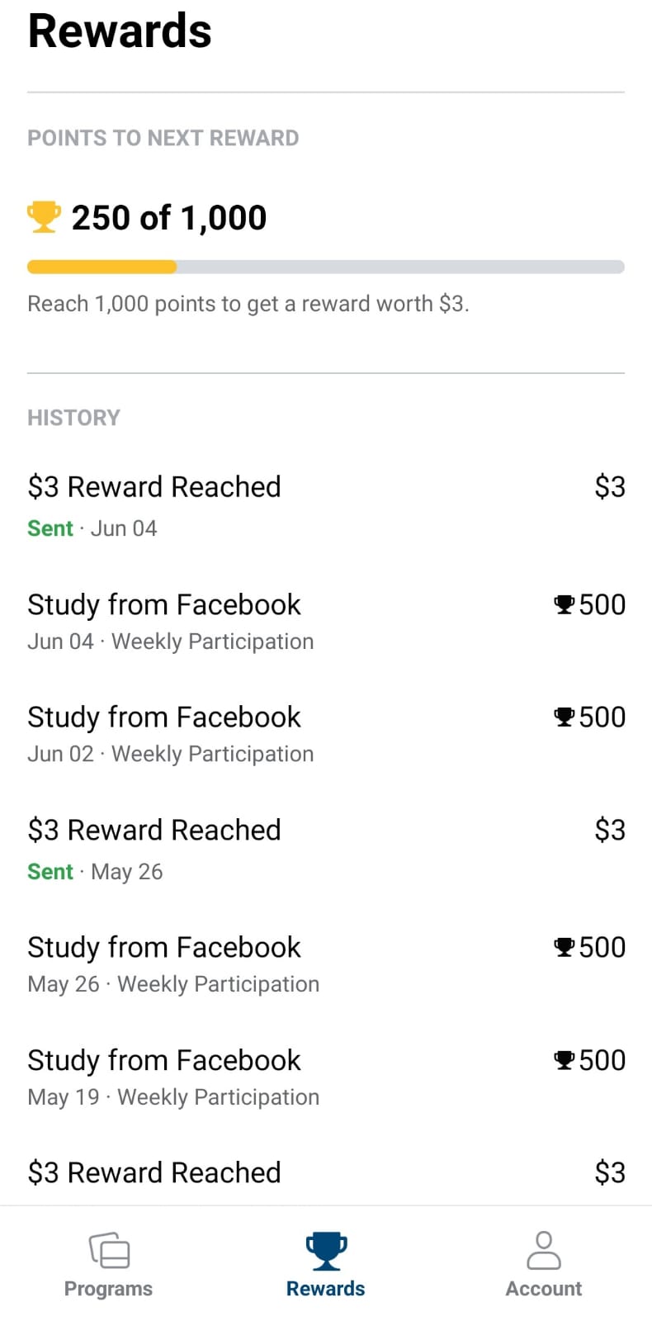Screen dimensions: 652x1321
Task: Tap trophy icon on Jun 04 study entry
Action: pos(564,604)
